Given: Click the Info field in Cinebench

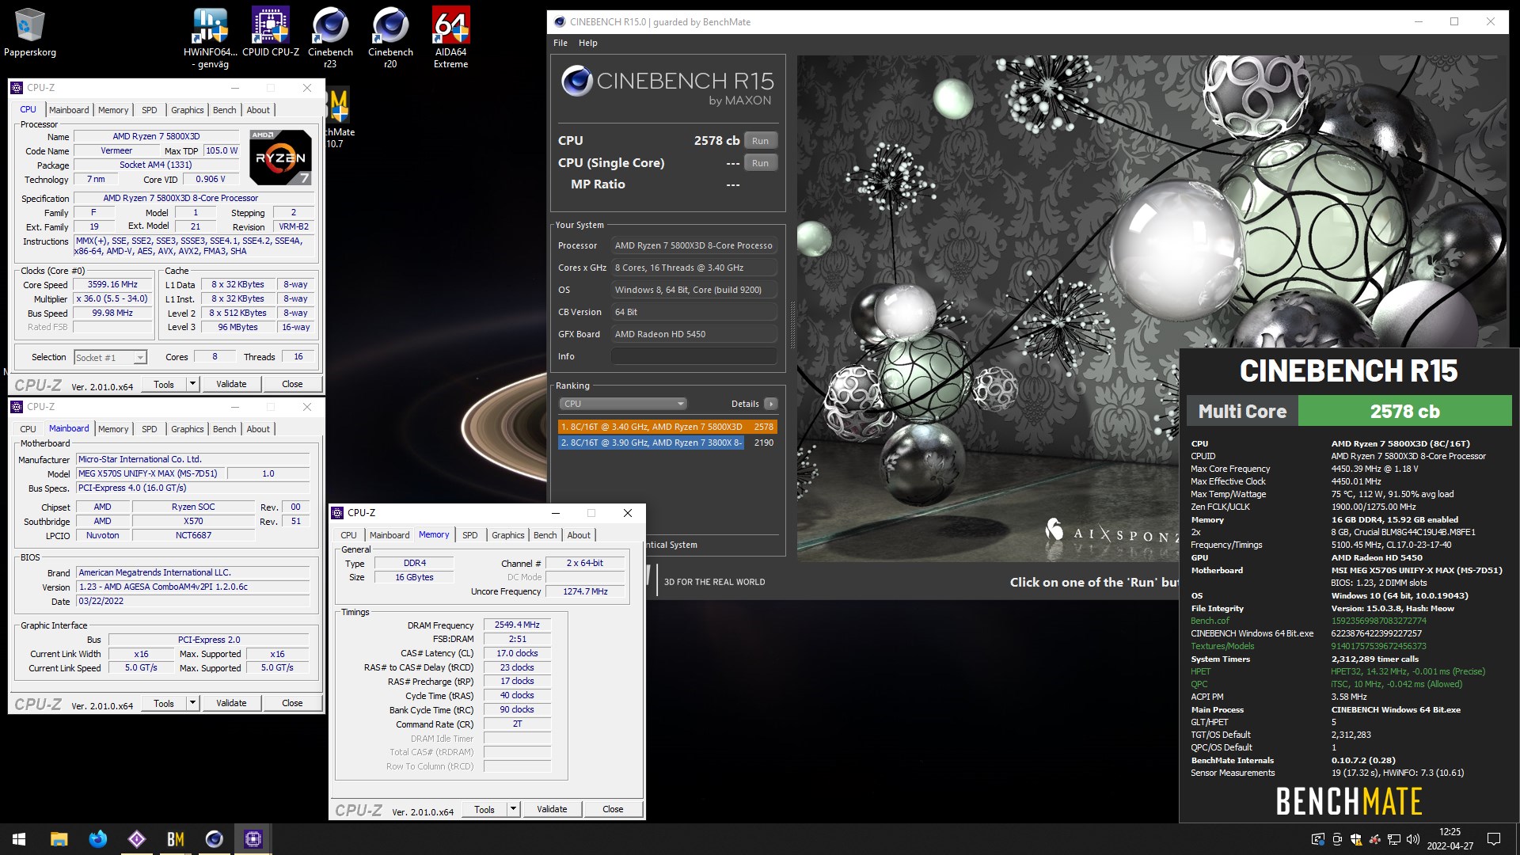Looking at the screenshot, I should (x=693, y=356).
